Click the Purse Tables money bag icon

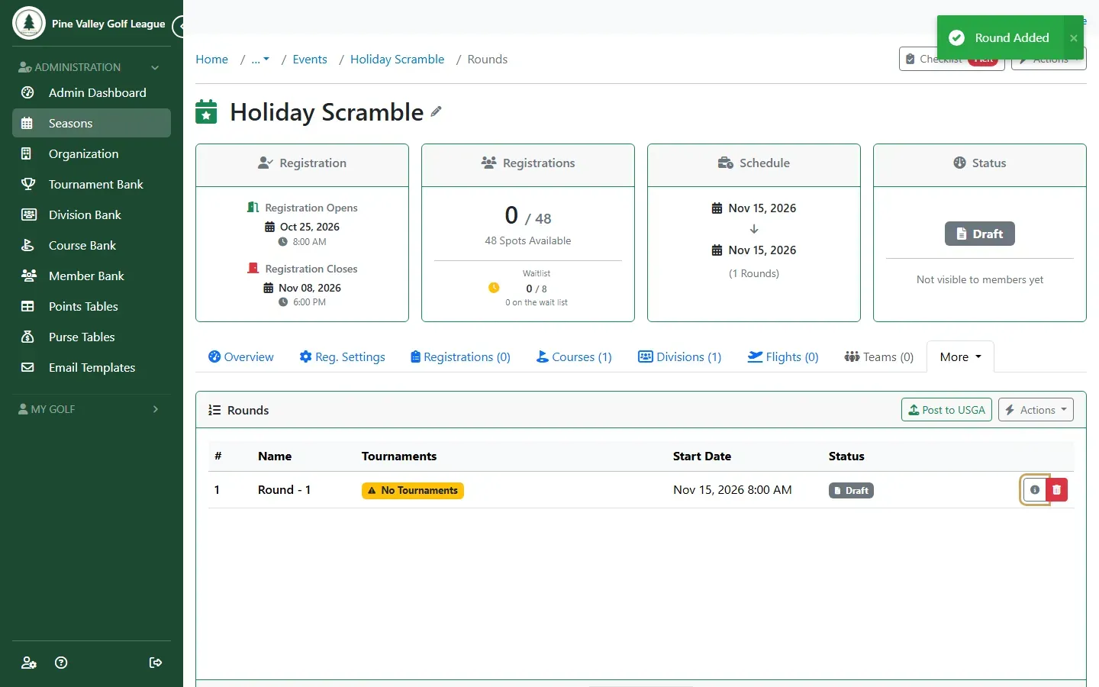tap(27, 337)
